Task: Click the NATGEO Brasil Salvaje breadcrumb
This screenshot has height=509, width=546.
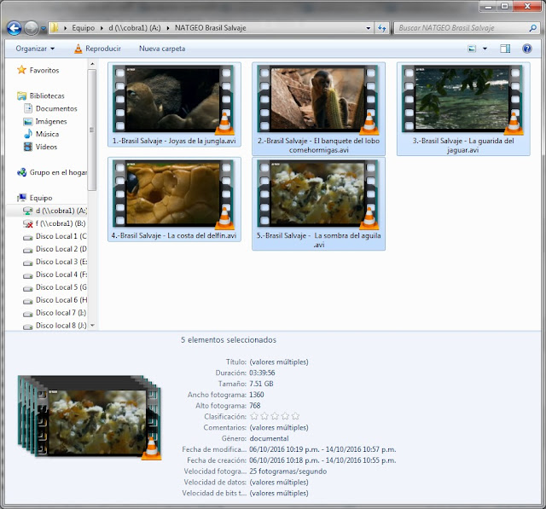Action: [x=211, y=28]
